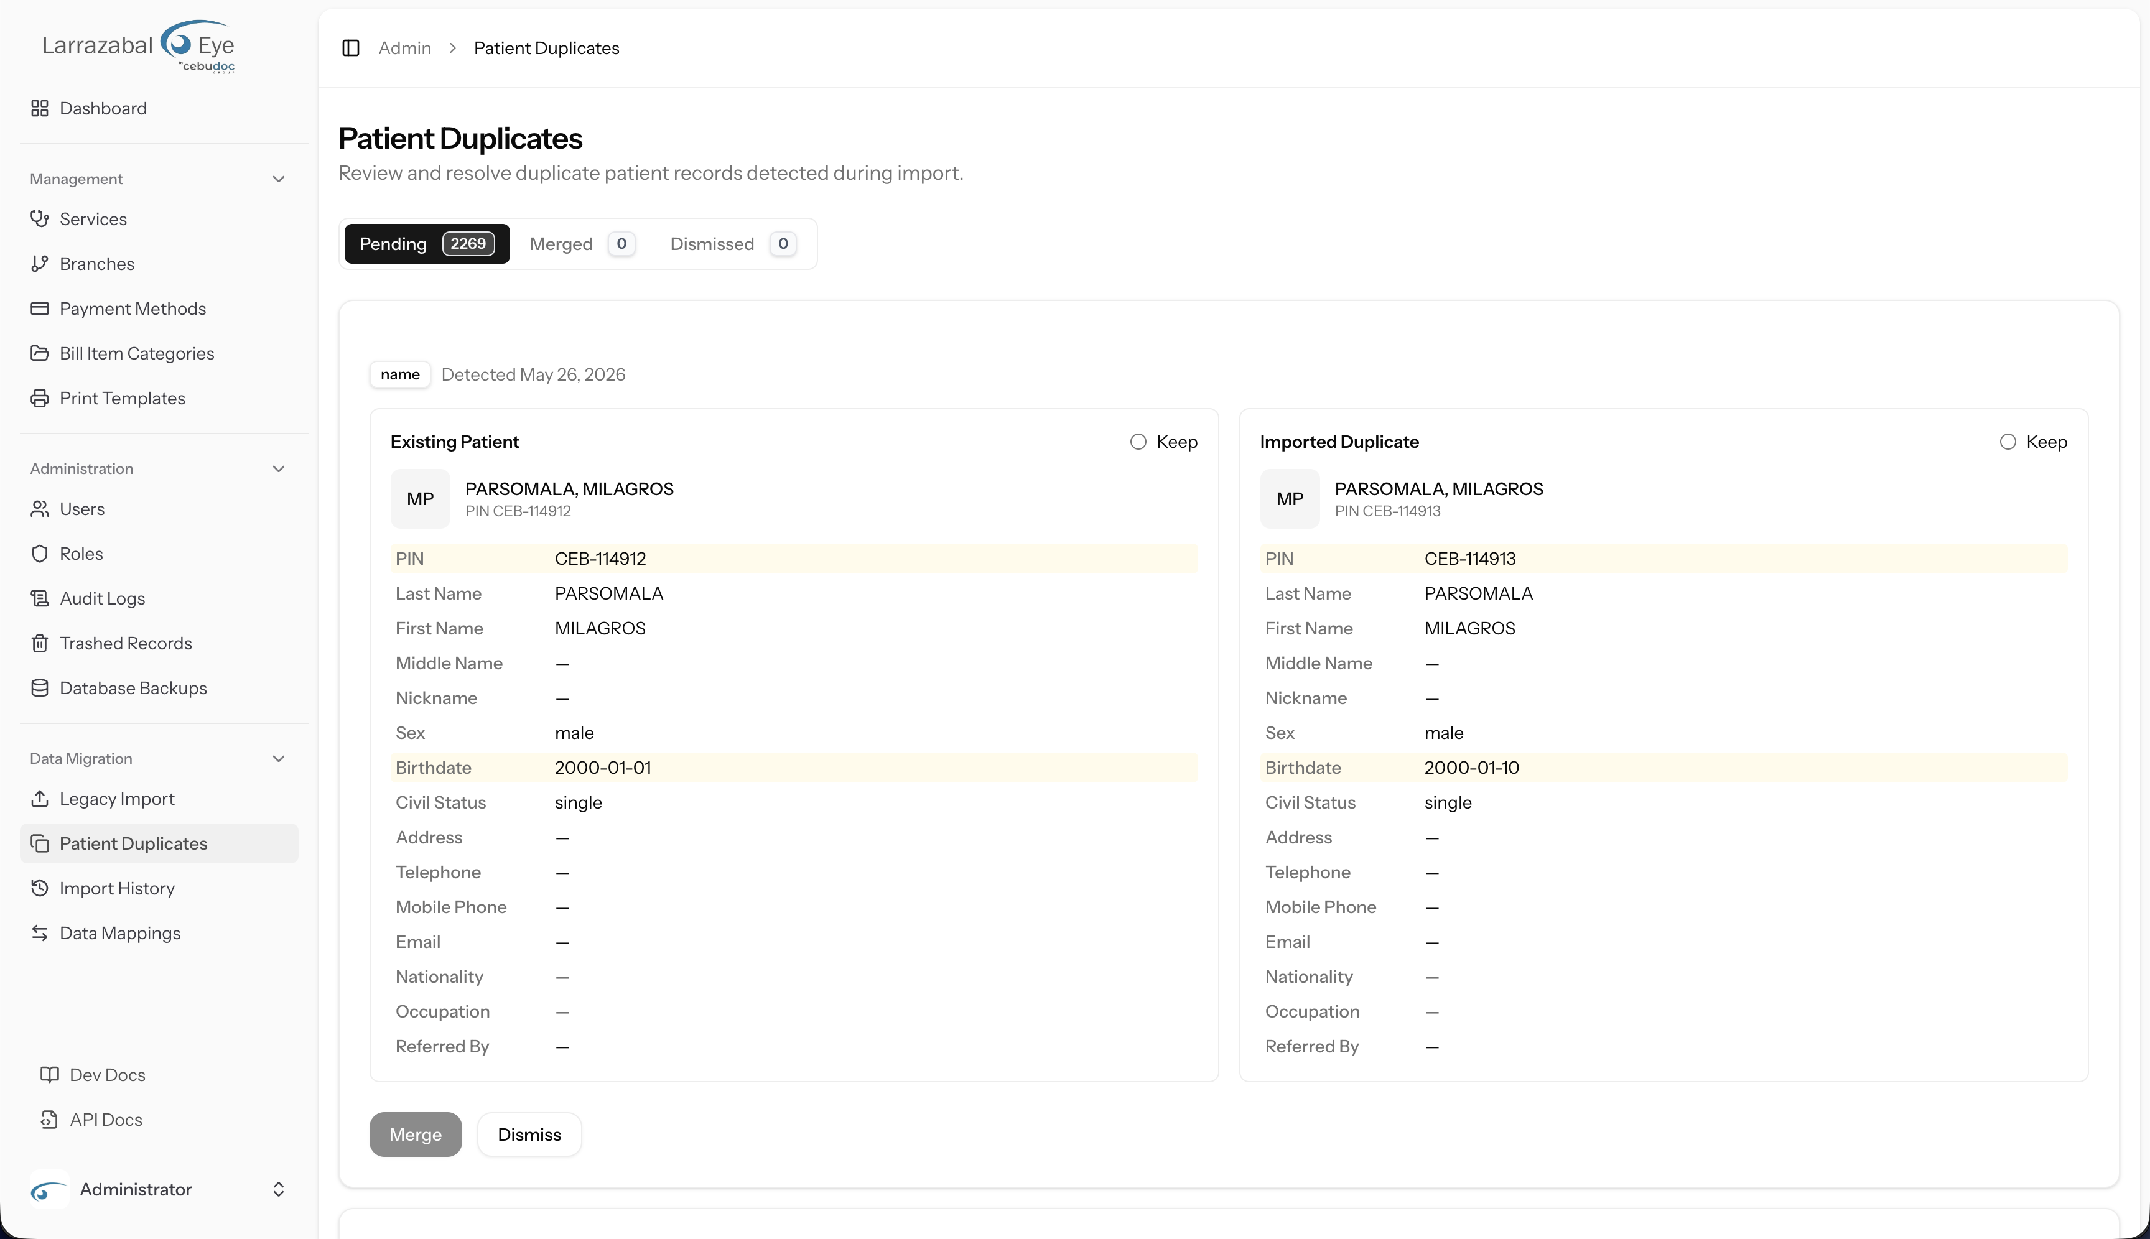The height and width of the screenshot is (1239, 2150).
Task: Switch to the Dismissed tab
Action: click(732, 244)
